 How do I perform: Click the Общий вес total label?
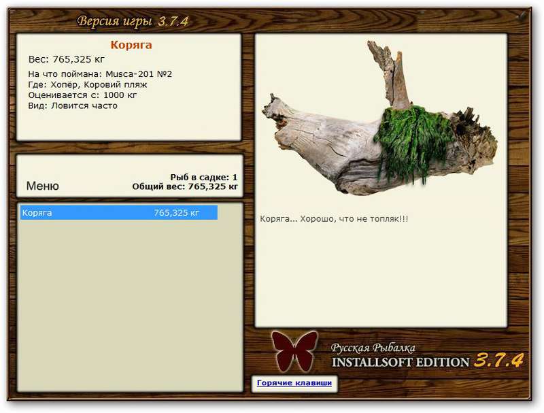(x=185, y=186)
